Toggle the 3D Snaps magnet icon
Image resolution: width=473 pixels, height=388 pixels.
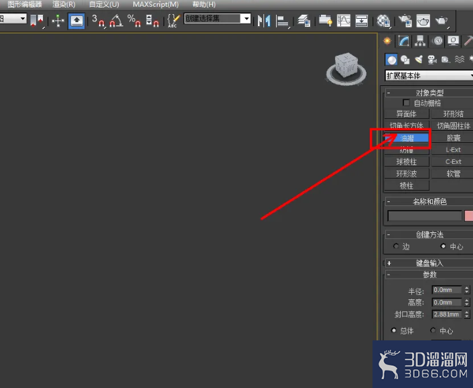(x=98, y=21)
